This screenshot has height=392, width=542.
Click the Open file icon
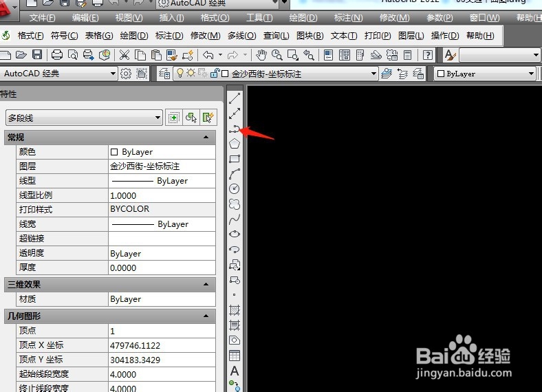[21, 55]
